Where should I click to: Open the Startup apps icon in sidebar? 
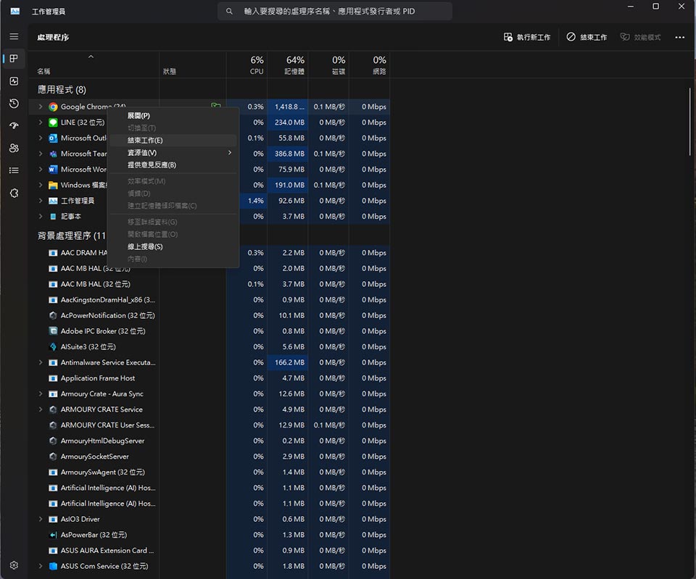14,125
